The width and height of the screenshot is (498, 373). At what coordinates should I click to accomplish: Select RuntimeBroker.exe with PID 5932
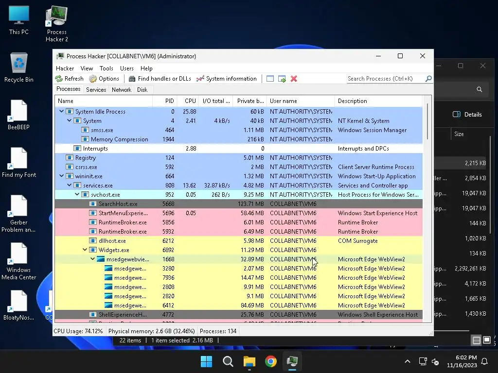click(238, 231)
